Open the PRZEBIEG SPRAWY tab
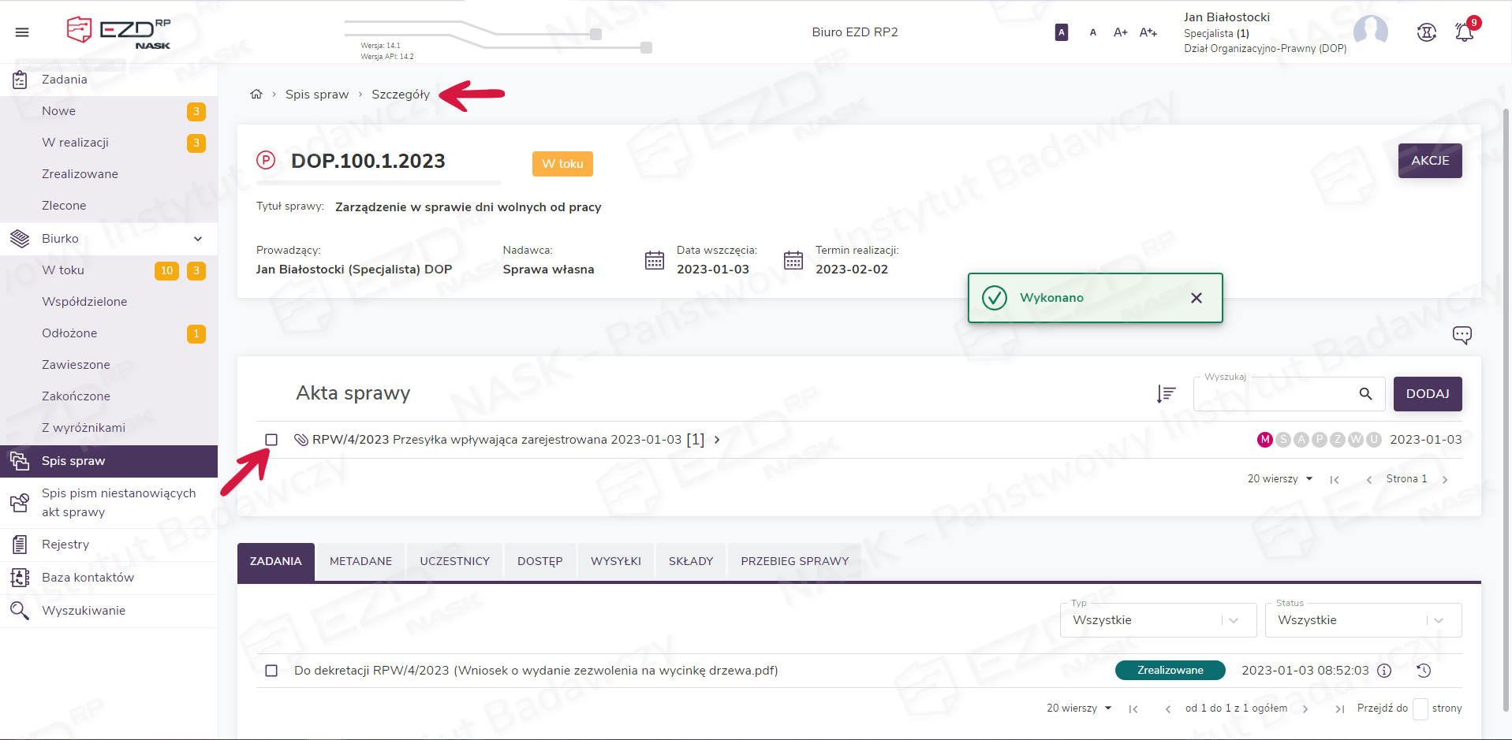 pyautogui.click(x=794, y=561)
